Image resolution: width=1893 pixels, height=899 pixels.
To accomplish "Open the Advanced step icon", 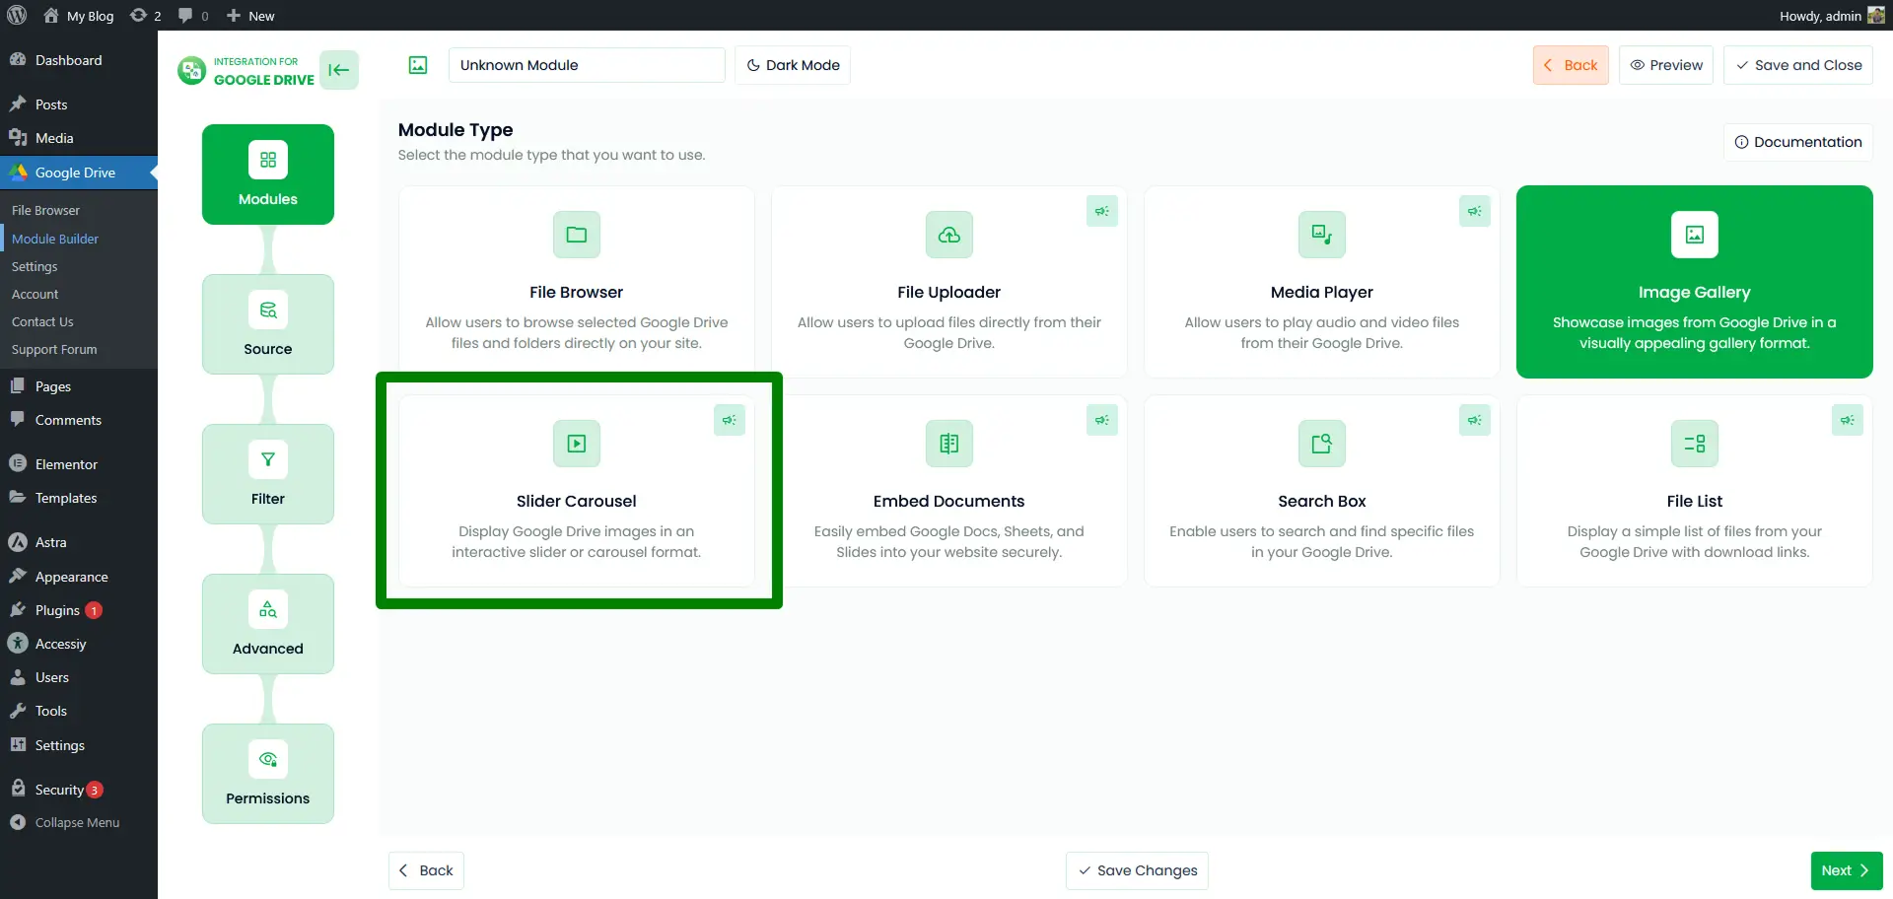I will coord(267,609).
